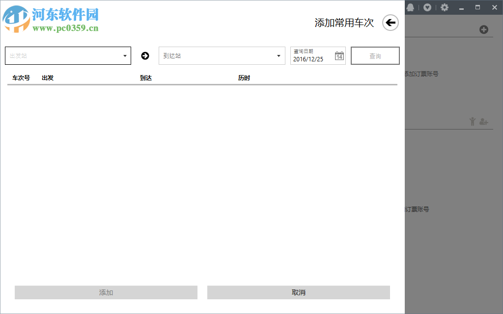Image resolution: width=503 pixels, height=314 pixels.
Task: Open the QQ penguin icon in titlebar
Action: point(411,7)
